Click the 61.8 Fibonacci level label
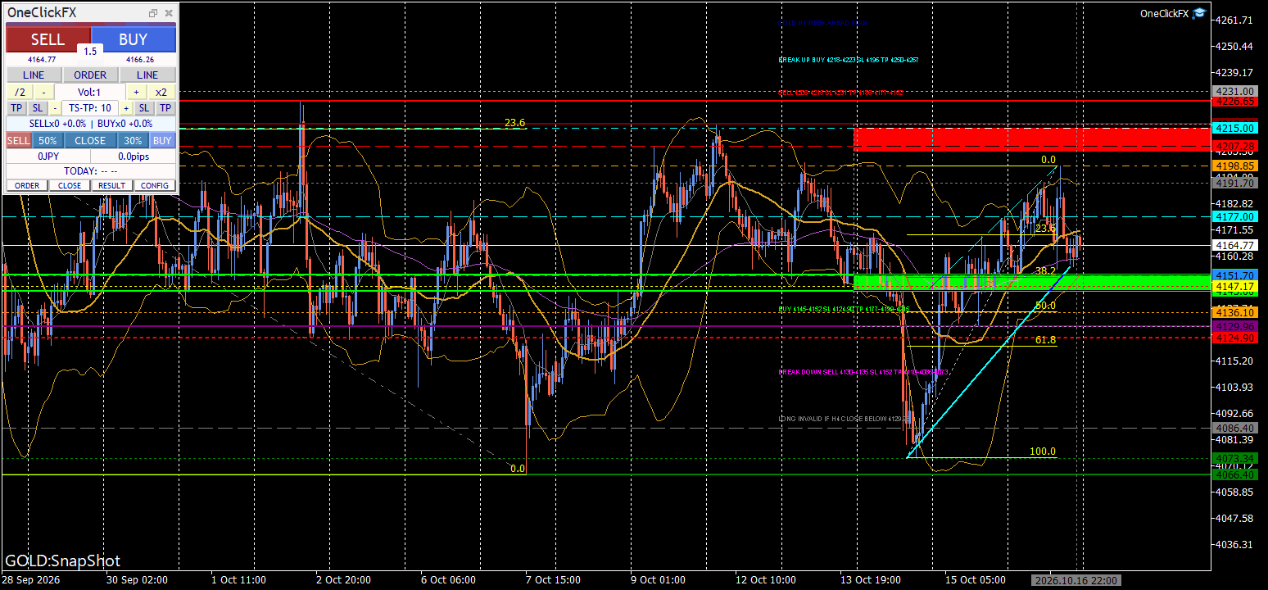The image size is (1268, 590). [x=1045, y=339]
